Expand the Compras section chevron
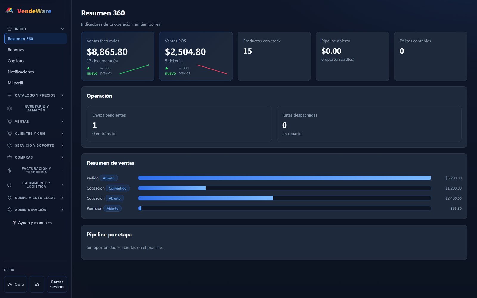 pos(62,157)
